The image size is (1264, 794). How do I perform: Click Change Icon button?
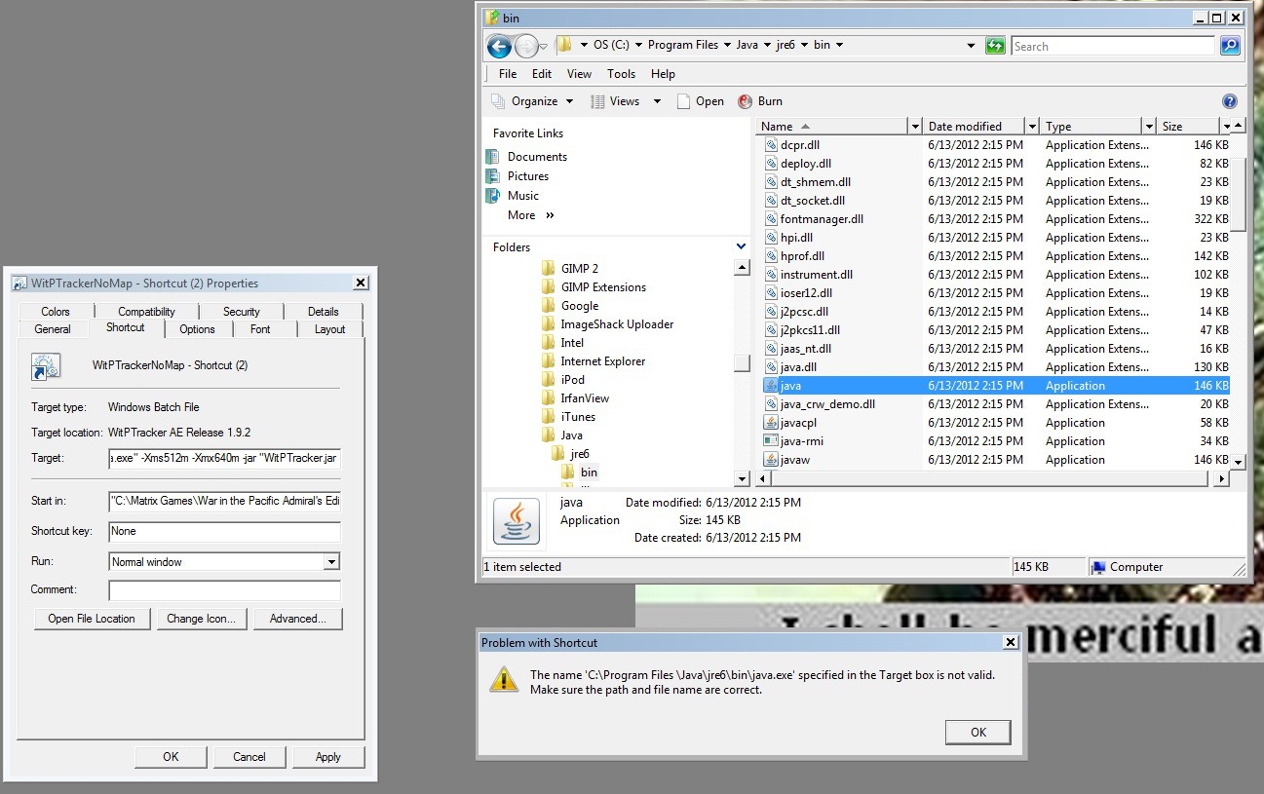coord(202,619)
